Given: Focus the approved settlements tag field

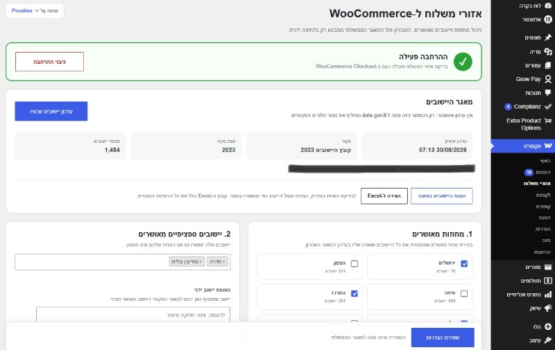Looking at the screenshot, I should click(x=123, y=262).
